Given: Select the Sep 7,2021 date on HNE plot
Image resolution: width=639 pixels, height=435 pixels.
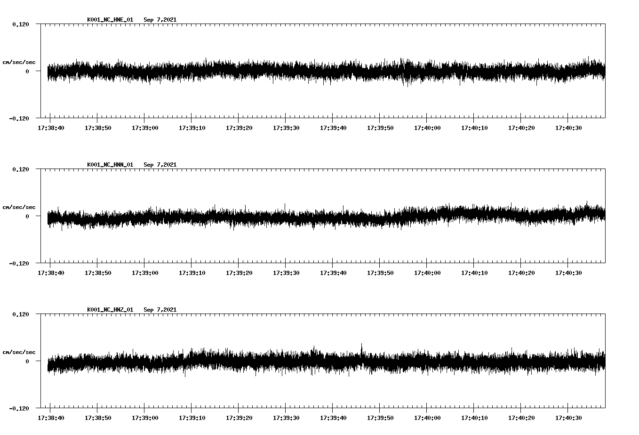Looking at the screenshot, I should point(160,20).
